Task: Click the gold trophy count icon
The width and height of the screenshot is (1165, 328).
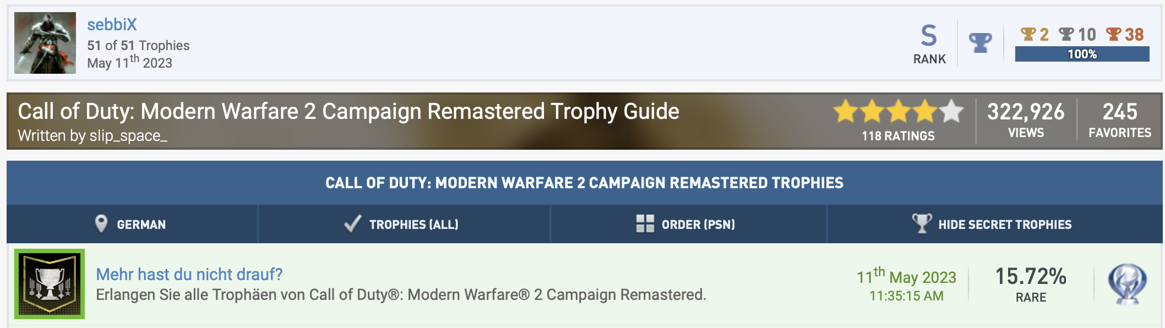Action: coord(1027,34)
